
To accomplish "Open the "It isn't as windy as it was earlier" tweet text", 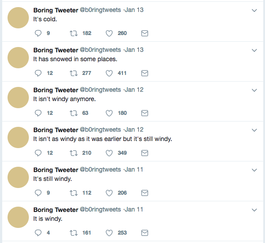I will (103, 139).
